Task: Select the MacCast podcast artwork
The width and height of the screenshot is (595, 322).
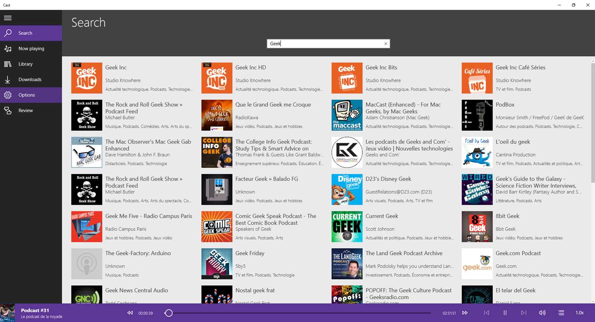Action: coord(347,115)
